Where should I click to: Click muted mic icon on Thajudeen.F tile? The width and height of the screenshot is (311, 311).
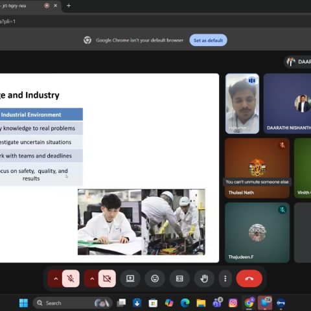[x=282, y=209]
